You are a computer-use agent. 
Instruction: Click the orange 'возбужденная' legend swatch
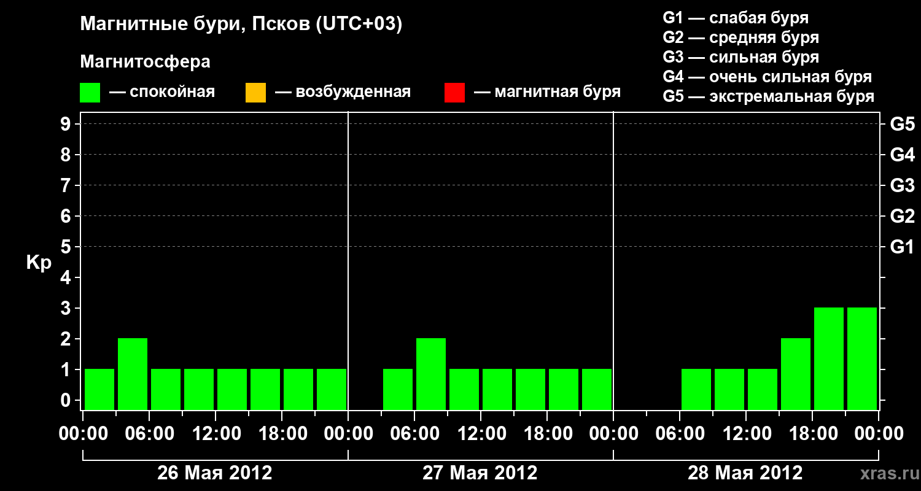pyautogui.click(x=255, y=93)
